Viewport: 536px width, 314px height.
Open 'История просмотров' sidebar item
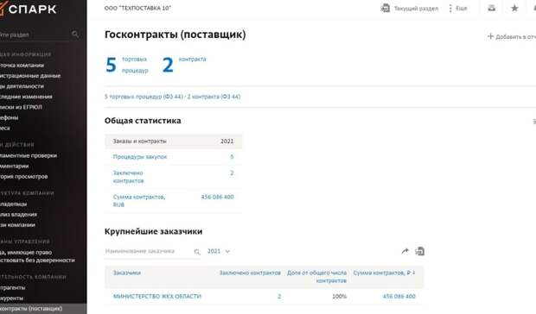coord(24,177)
